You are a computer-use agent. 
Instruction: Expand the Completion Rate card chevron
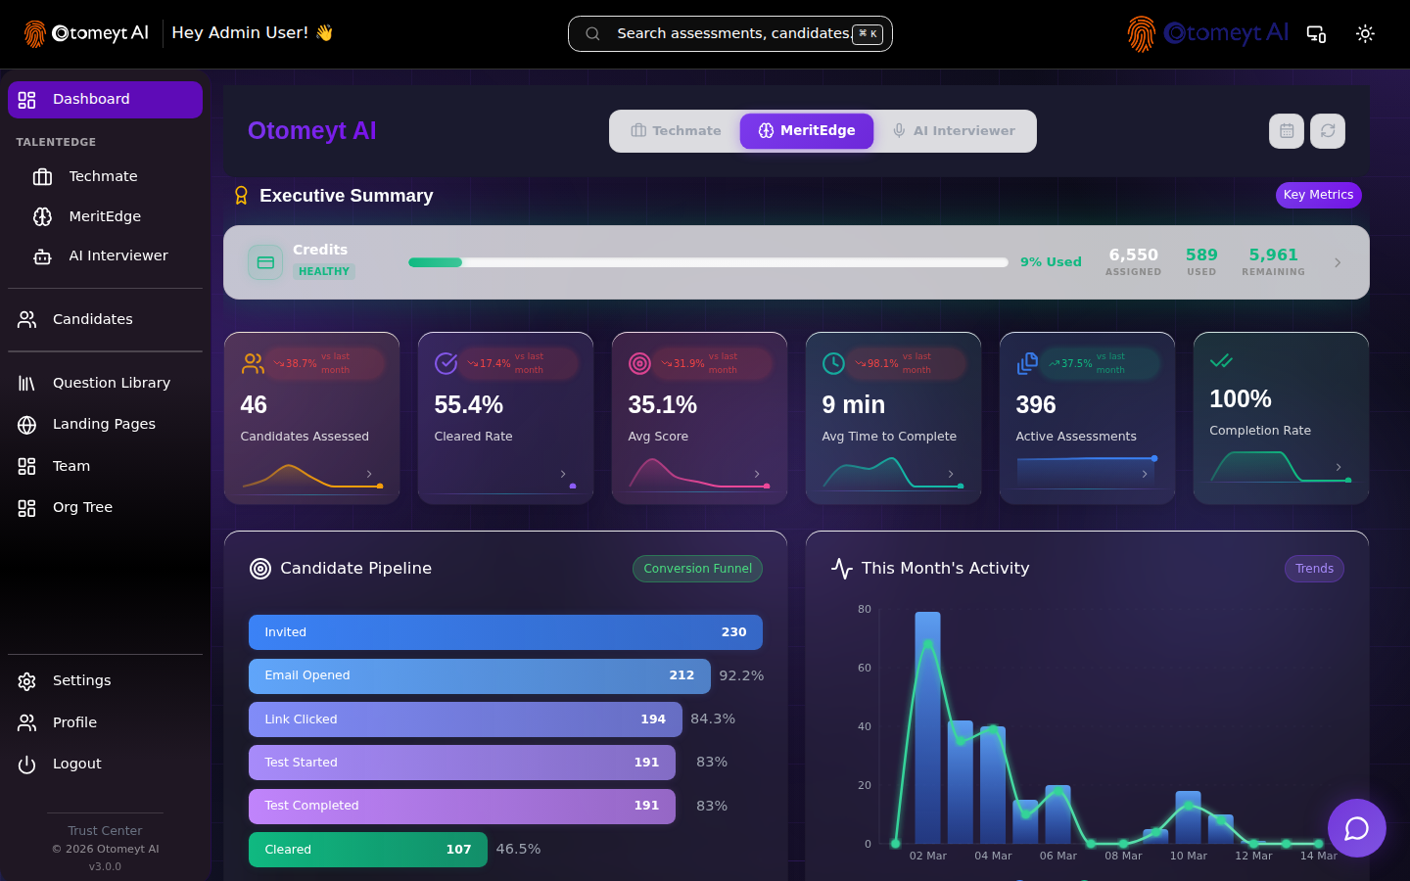(x=1339, y=467)
